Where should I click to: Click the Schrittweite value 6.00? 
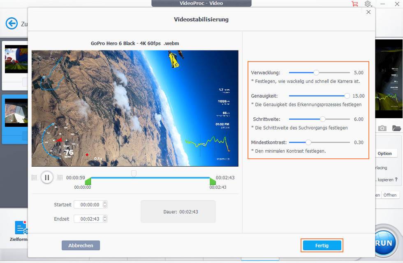[359, 119]
